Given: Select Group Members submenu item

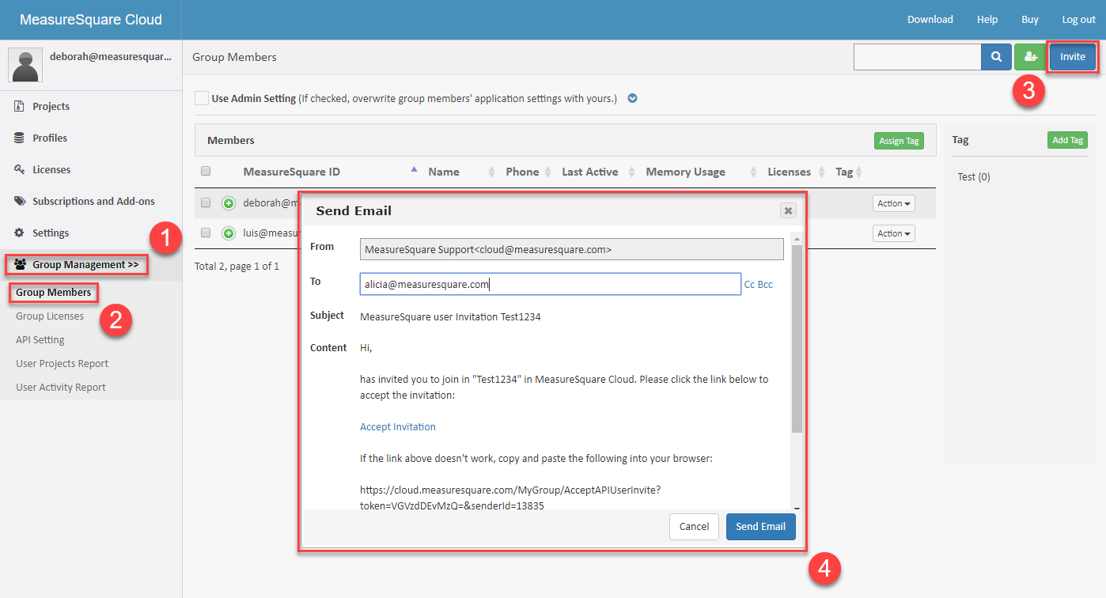Looking at the screenshot, I should coord(54,293).
